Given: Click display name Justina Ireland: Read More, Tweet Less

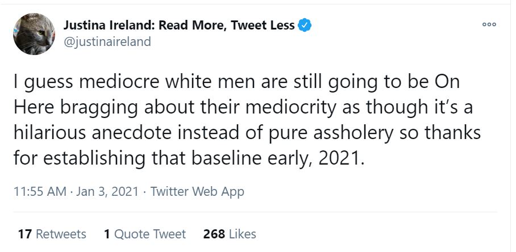Looking at the screenshot, I should coord(178,25).
